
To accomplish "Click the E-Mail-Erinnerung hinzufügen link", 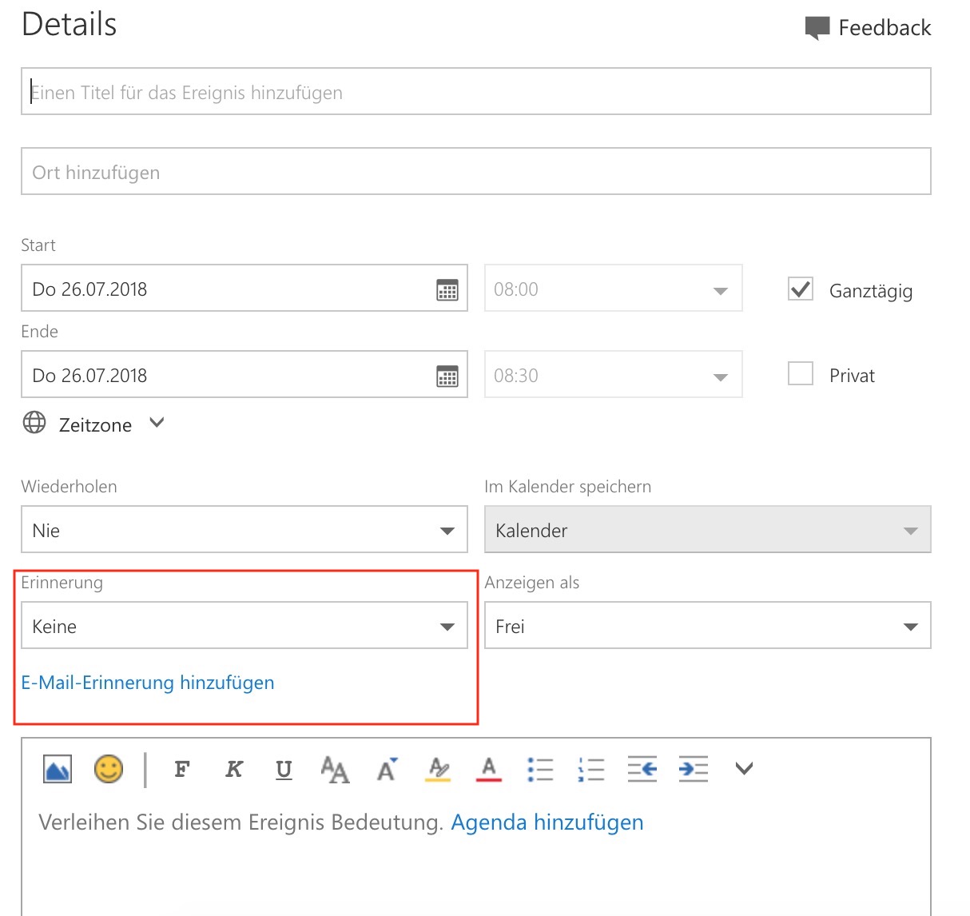I will pyautogui.click(x=148, y=683).
